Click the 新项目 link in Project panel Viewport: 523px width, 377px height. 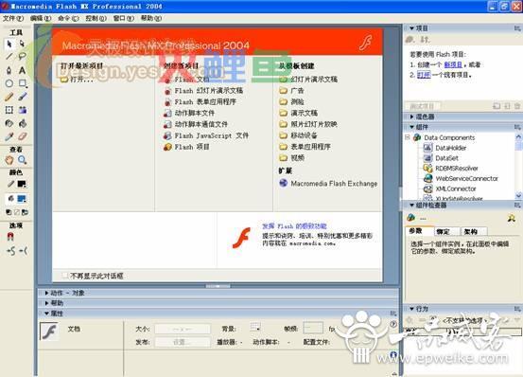tap(453, 64)
